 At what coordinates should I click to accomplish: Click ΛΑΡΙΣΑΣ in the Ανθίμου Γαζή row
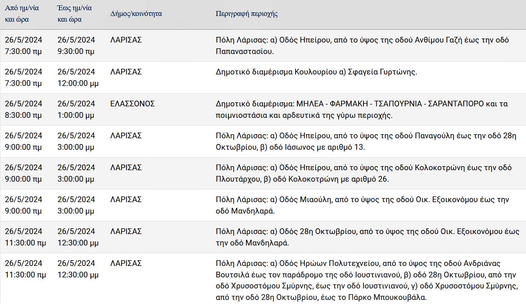click(x=126, y=40)
